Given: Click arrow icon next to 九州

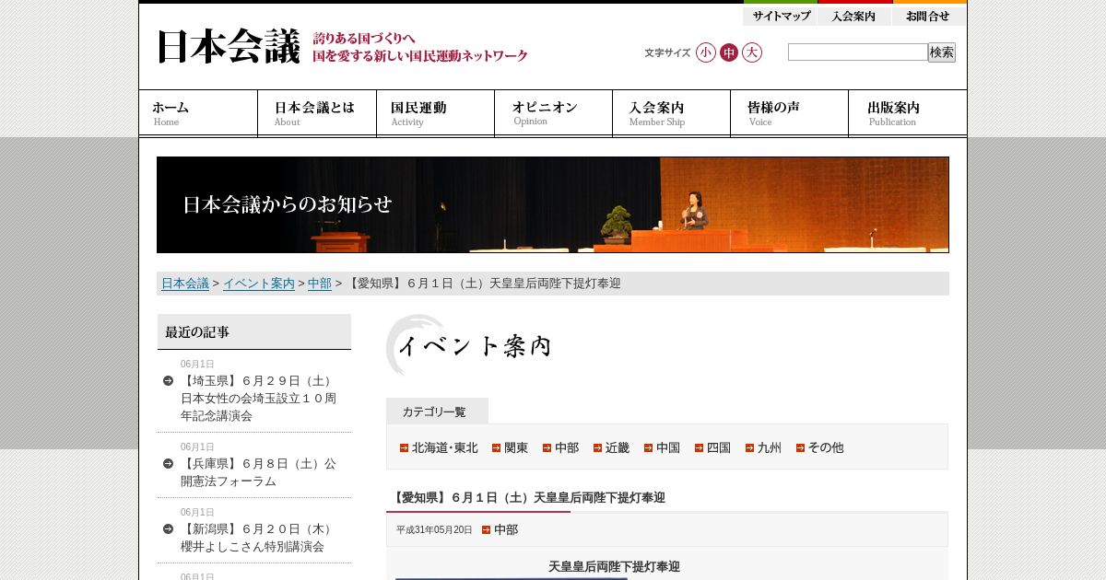Looking at the screenshot, I should pyautogui.click(x=749, y=447).
